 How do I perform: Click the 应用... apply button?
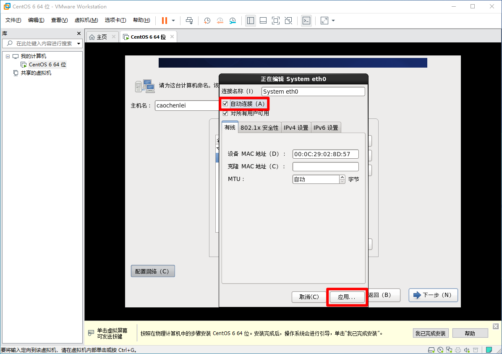[347, 297]
